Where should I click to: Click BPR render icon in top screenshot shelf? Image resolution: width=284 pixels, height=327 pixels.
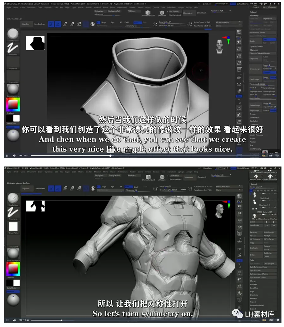click(239, 32)
